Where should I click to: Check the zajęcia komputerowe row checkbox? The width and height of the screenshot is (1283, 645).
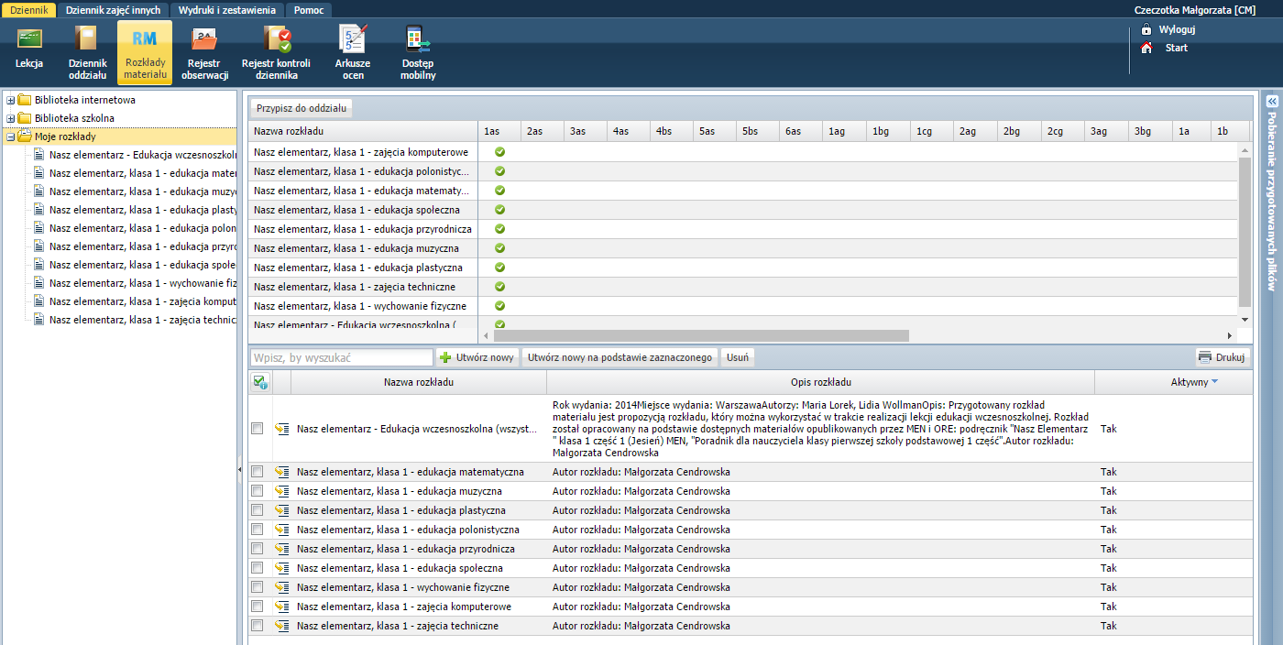[258, 607]
